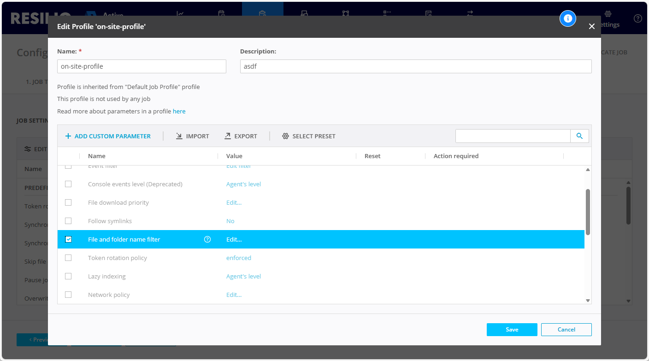Save the profile changes
649x361 pixels.
512,330
